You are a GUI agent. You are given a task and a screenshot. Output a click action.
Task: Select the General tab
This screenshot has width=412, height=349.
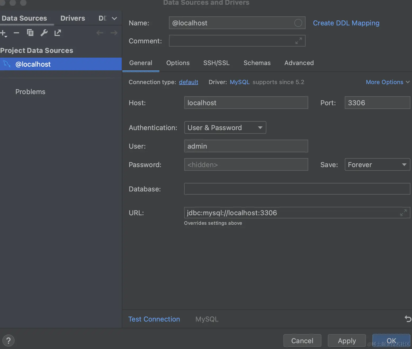(141, 63)
